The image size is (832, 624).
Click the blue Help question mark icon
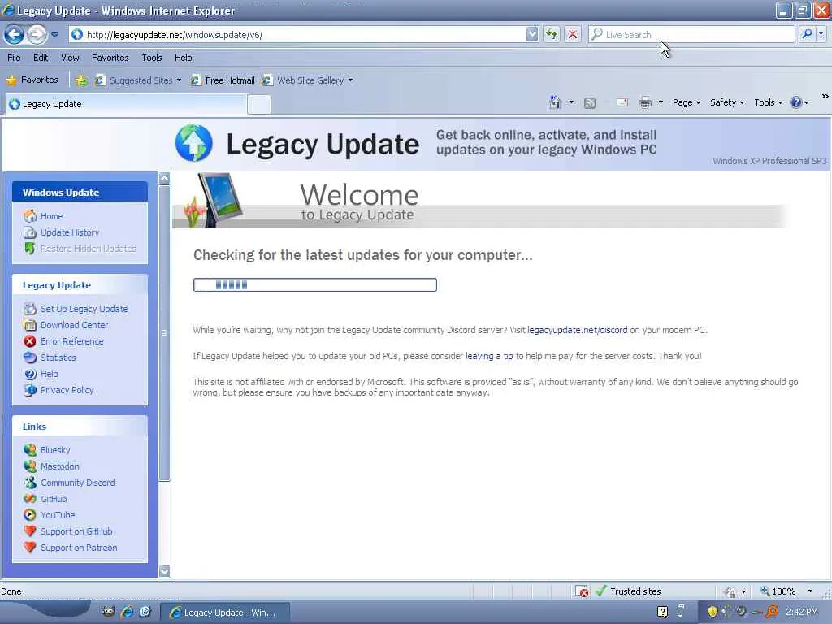pyautogui.click(x=796, y=102)
